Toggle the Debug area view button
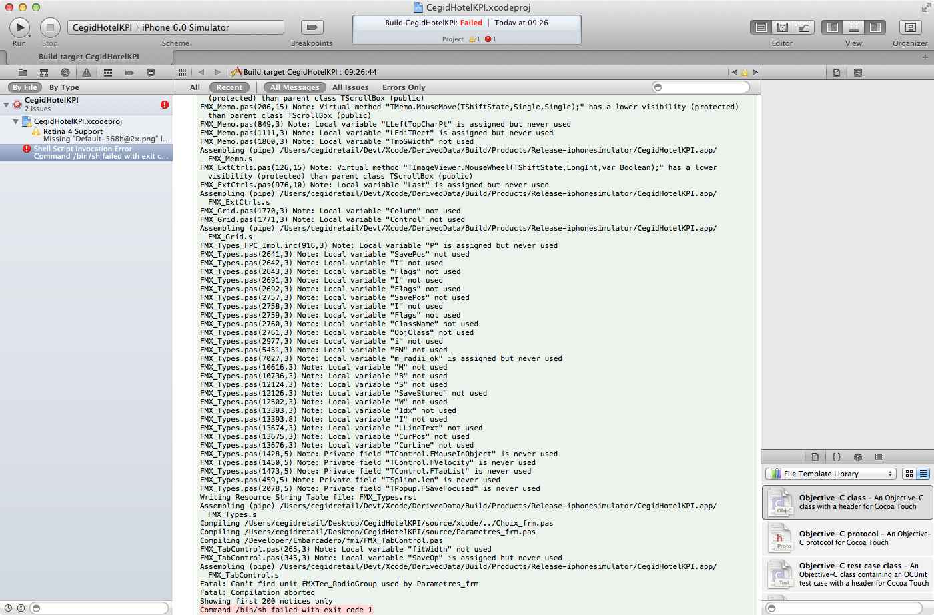This screenshot has width=934, height=615. click(853, 27)
